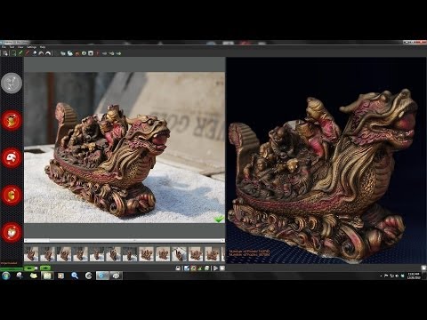
Task: Open the Windows Start orb
Action: click(x=5, y=276)
